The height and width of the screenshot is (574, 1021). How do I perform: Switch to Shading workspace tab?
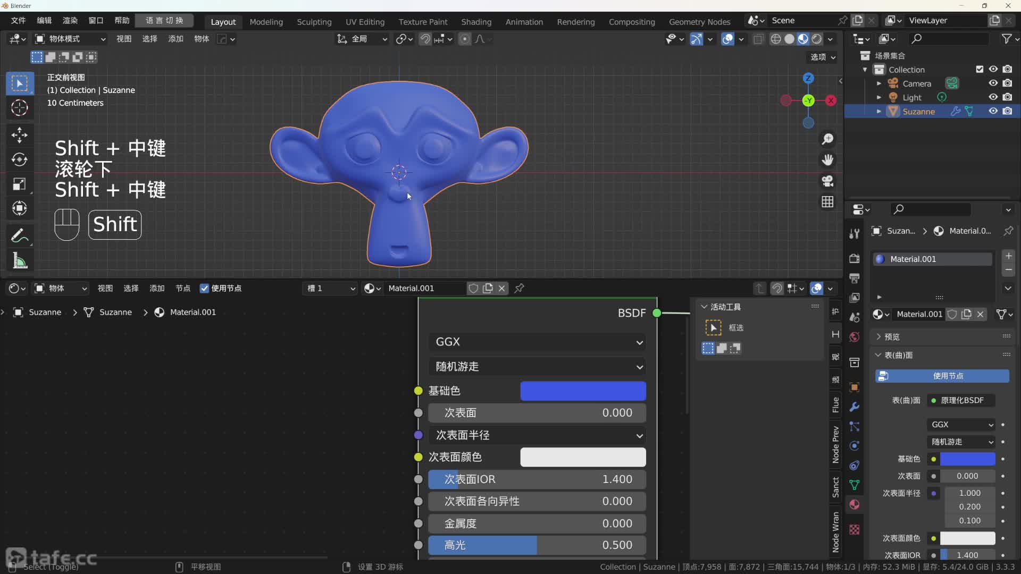(476, 22)
